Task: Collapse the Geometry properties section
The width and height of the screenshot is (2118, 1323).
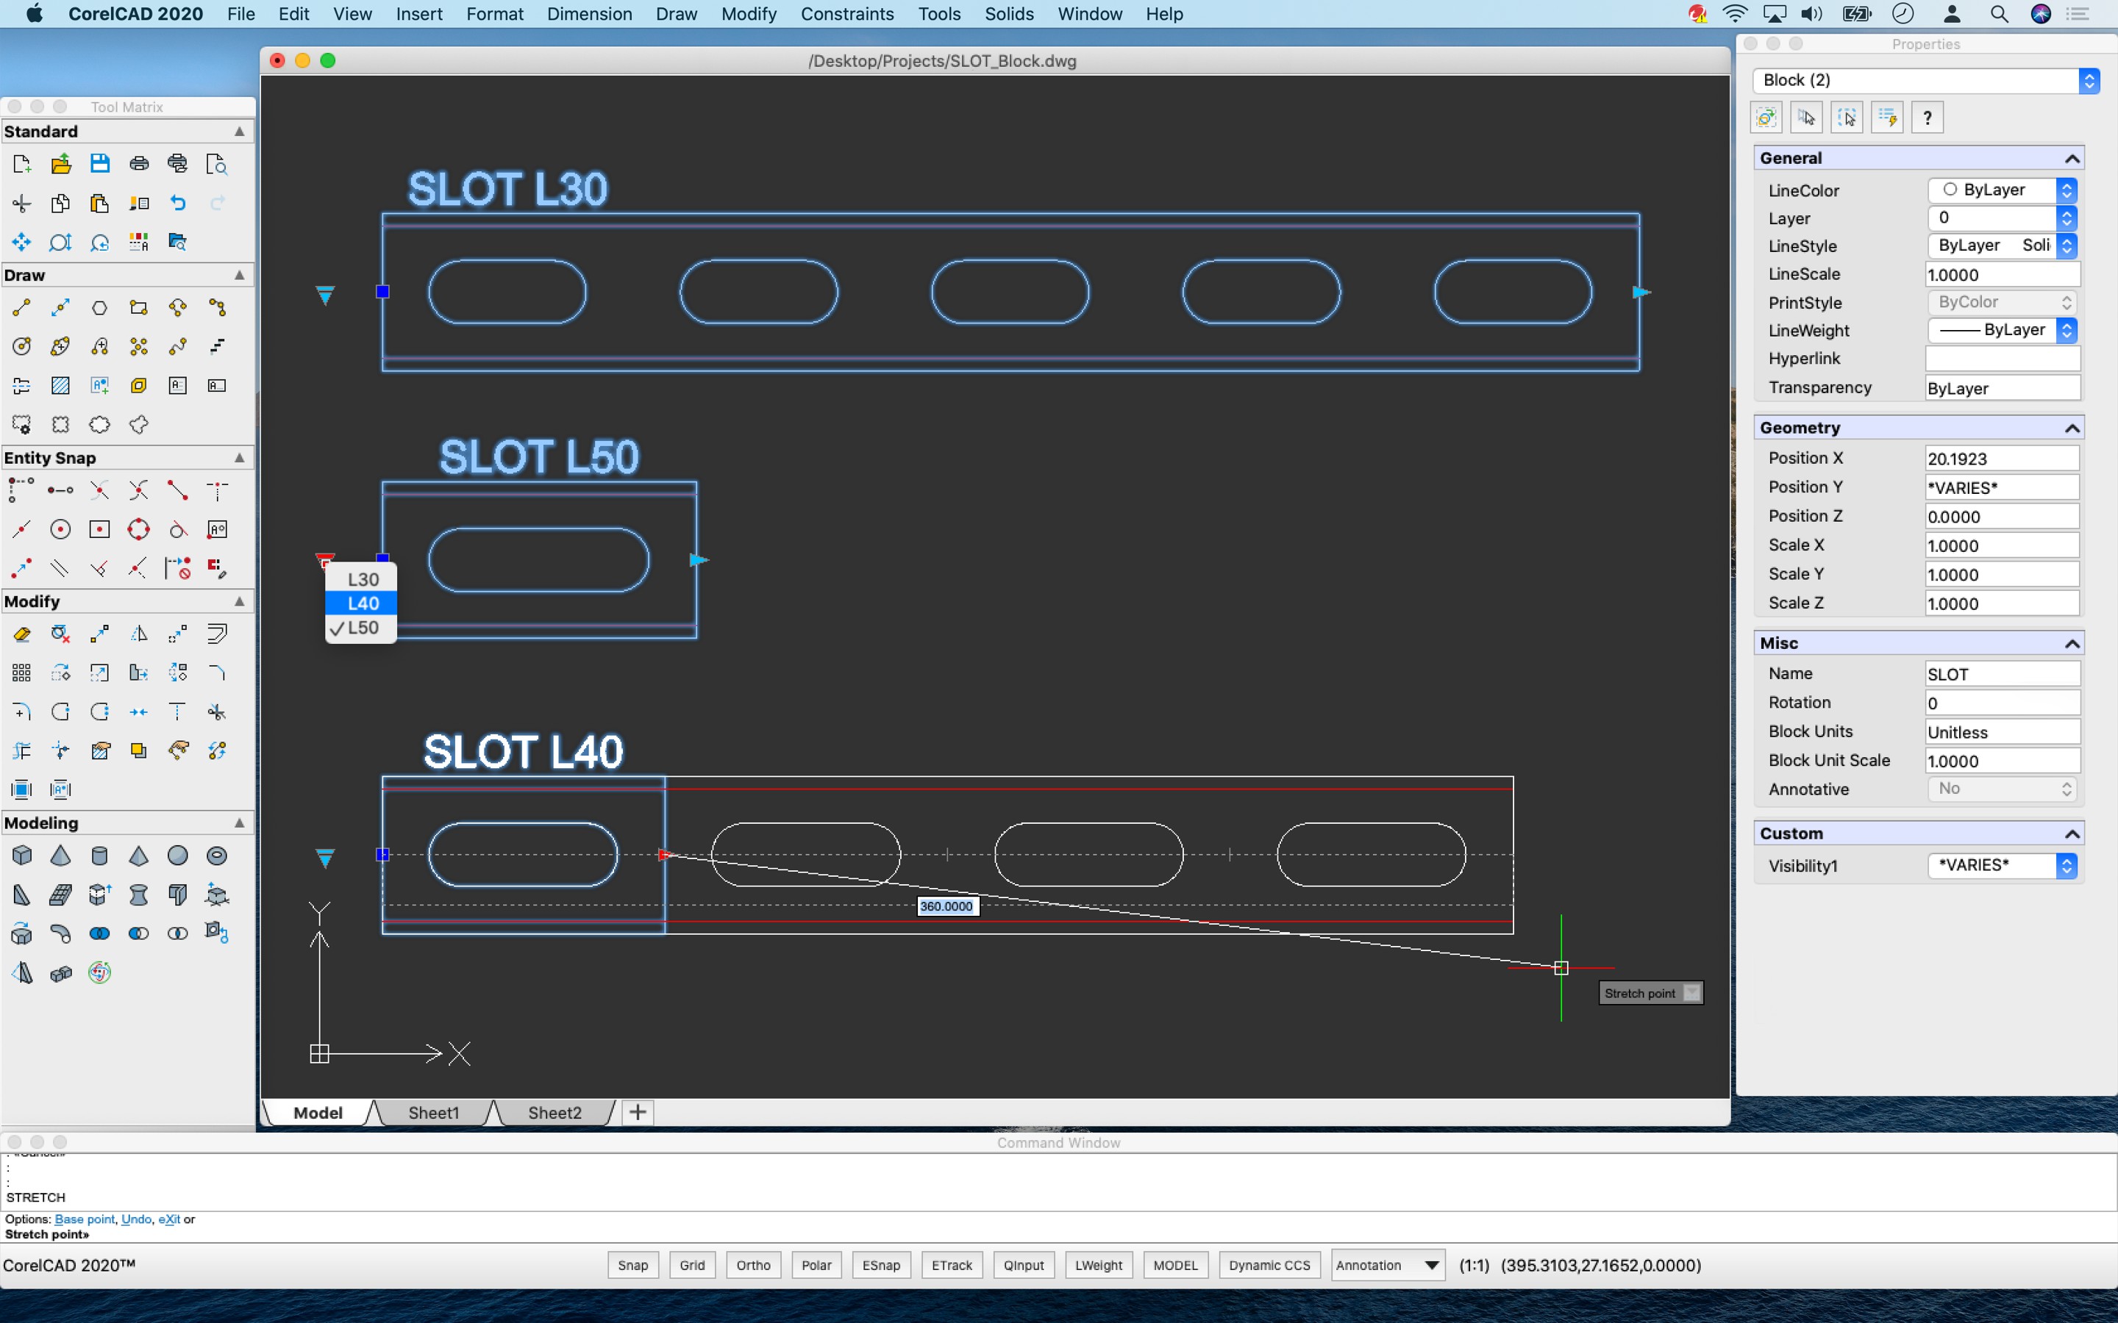Action: pyautogui.click(x=2072, y=428)
